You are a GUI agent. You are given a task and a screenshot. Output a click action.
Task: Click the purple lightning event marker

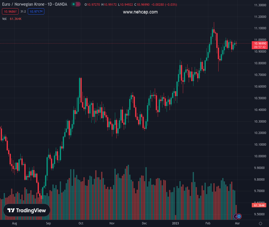click(236, 216)
